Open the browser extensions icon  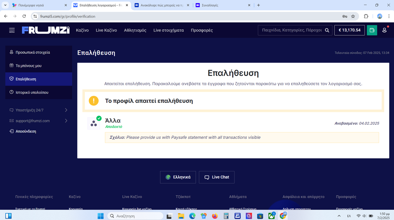click(366, 16)
